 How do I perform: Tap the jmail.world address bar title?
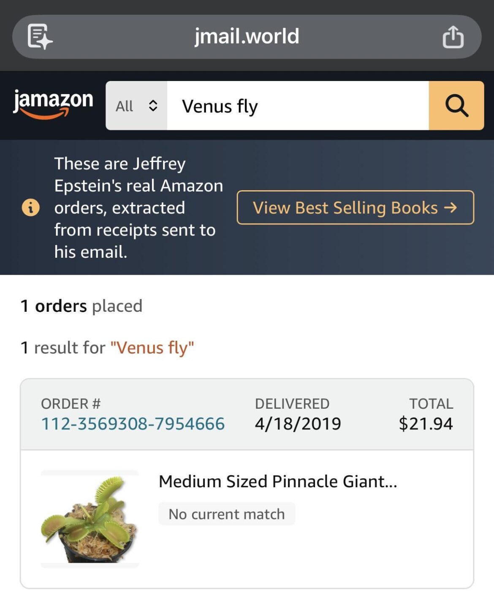point(247,36)
